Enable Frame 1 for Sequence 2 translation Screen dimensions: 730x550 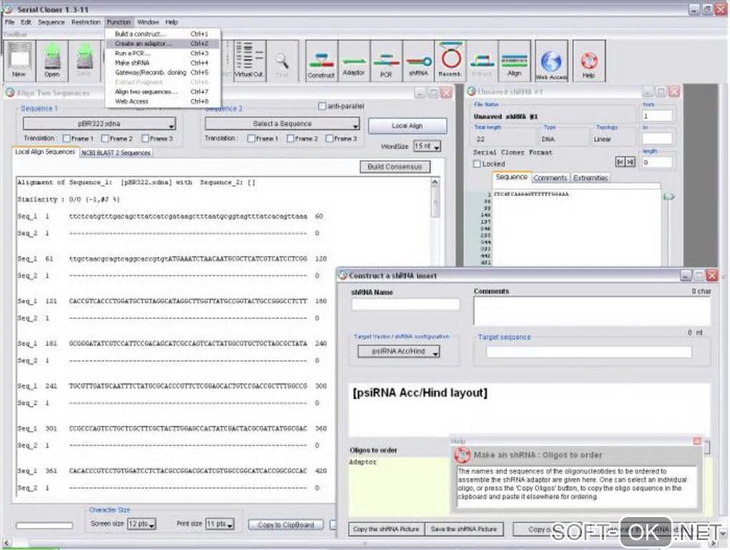coord(251,138)
